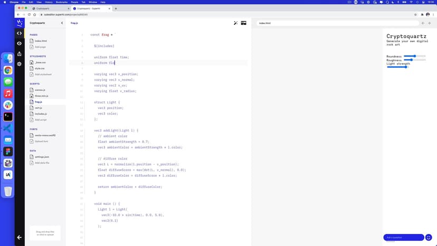
Task: Toggle the Light strength slider handle
Action: pyautogui.click(x=406, y=67)
